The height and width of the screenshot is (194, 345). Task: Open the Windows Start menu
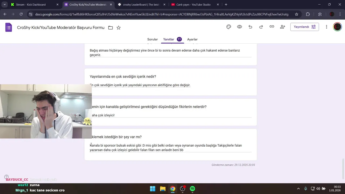tap(153, 189)
